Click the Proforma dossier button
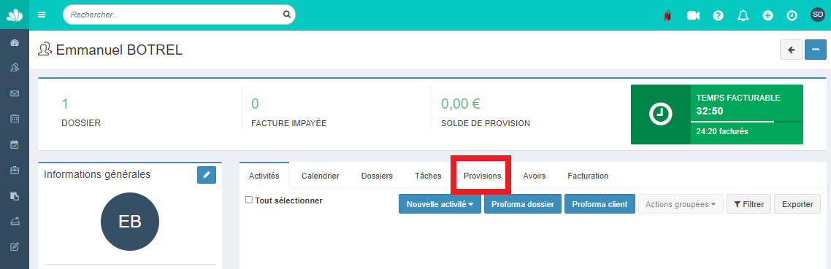This screenshot has height=269, width=831. tap(523, 204)
